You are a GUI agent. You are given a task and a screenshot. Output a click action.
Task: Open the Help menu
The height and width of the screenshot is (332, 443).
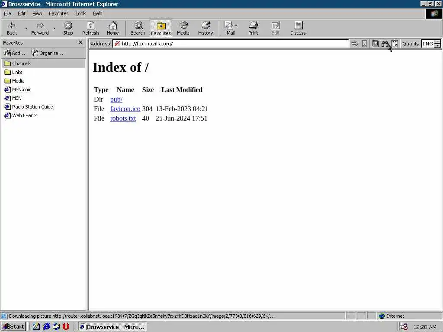pos(97,13)
